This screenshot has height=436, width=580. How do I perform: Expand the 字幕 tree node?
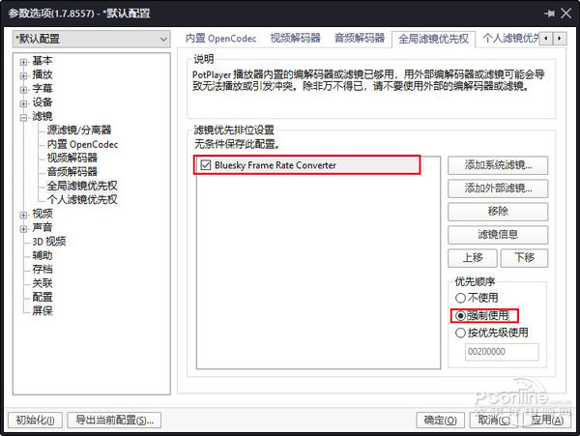[x=22, y=88]
